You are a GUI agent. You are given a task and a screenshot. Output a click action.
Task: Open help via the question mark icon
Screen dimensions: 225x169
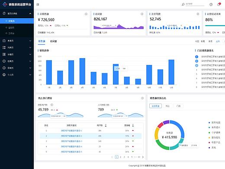(x=211, y=4)
